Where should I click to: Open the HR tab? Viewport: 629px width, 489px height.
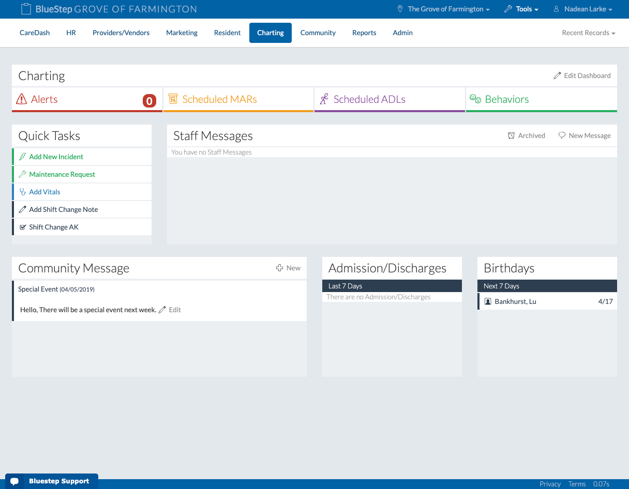71,33
